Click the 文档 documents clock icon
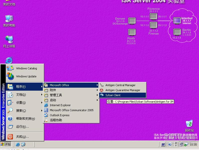This screenshot has width=199, height=150. click(x=10, y=95)
